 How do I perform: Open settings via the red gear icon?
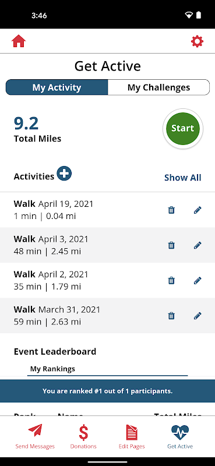(197, 41)
